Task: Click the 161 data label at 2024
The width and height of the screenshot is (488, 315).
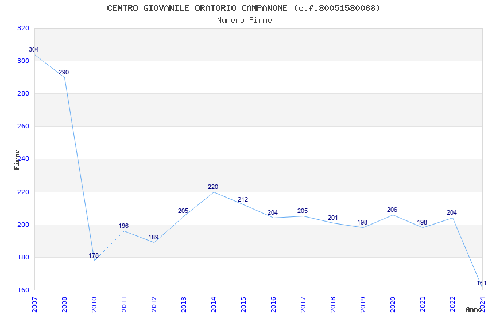Action: [482, 283]
